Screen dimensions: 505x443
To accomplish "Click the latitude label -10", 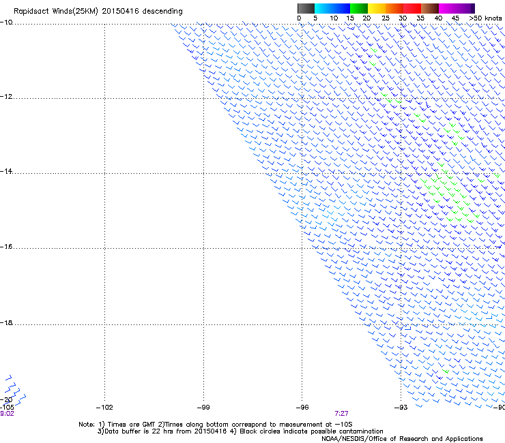I will (6, 22).
